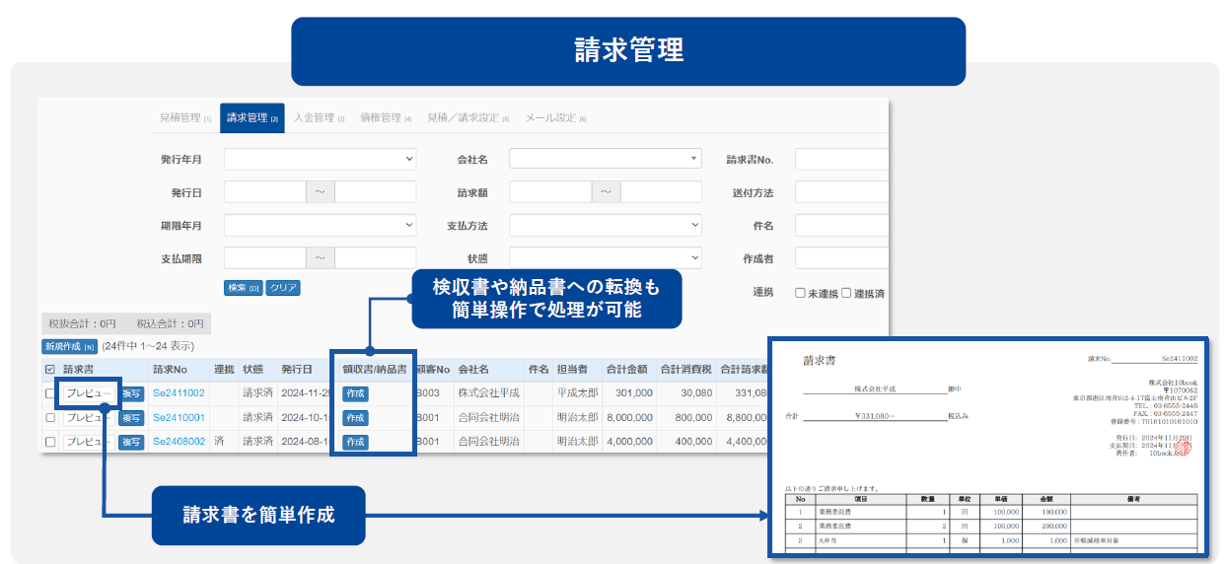Expand the 発行年月 dropdown
Image resolution: width=1226 pixels, height=564 pixels.
pos(320,159)
